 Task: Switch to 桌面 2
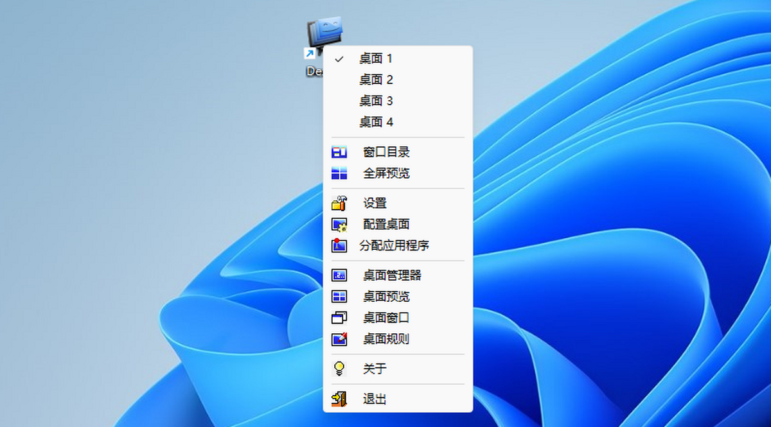(x=398, y=80)
